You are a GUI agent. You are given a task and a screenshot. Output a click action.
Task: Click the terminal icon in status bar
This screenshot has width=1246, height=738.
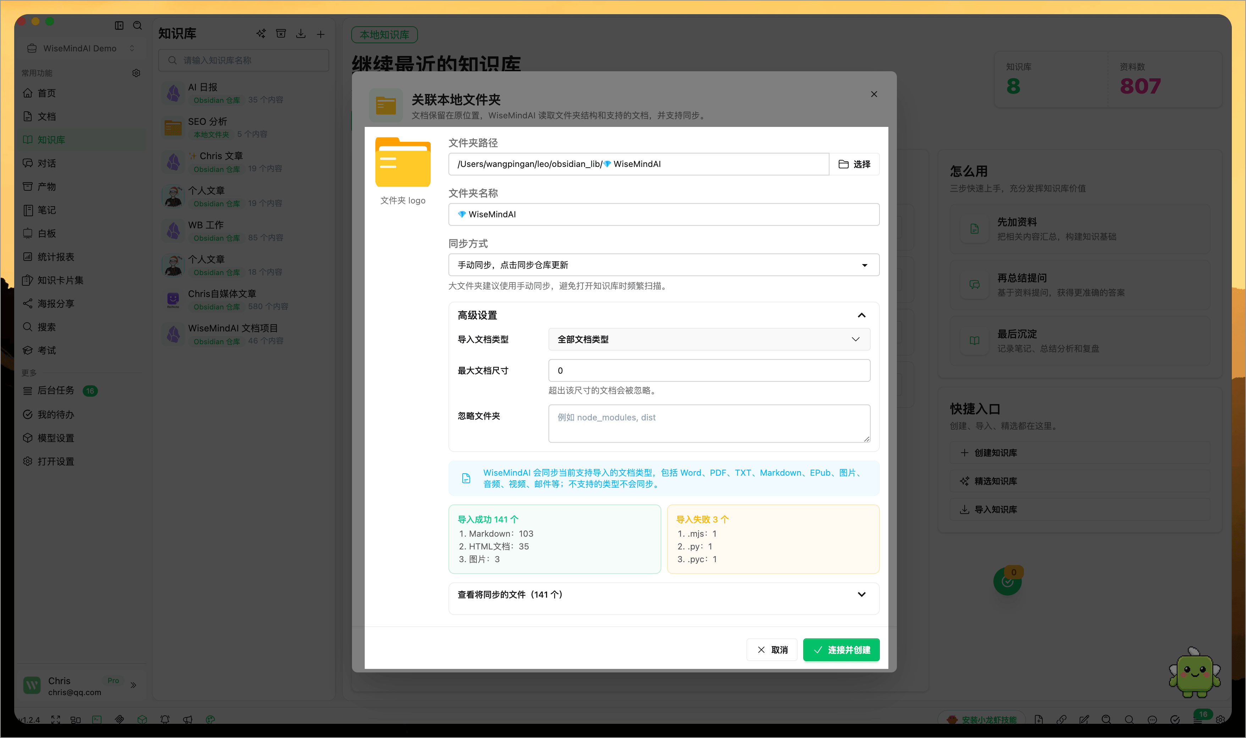pyautogui.click(x=97, y=720)
